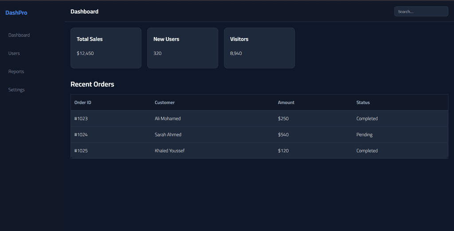Click order ID #1024
The width and height of the screenshot is (454, 231).
coord(81,135)
